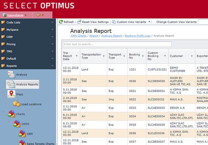Viewport: 208px width, 145px height.
Task: Expand the Default menu chevron
Action: [53, 58]
